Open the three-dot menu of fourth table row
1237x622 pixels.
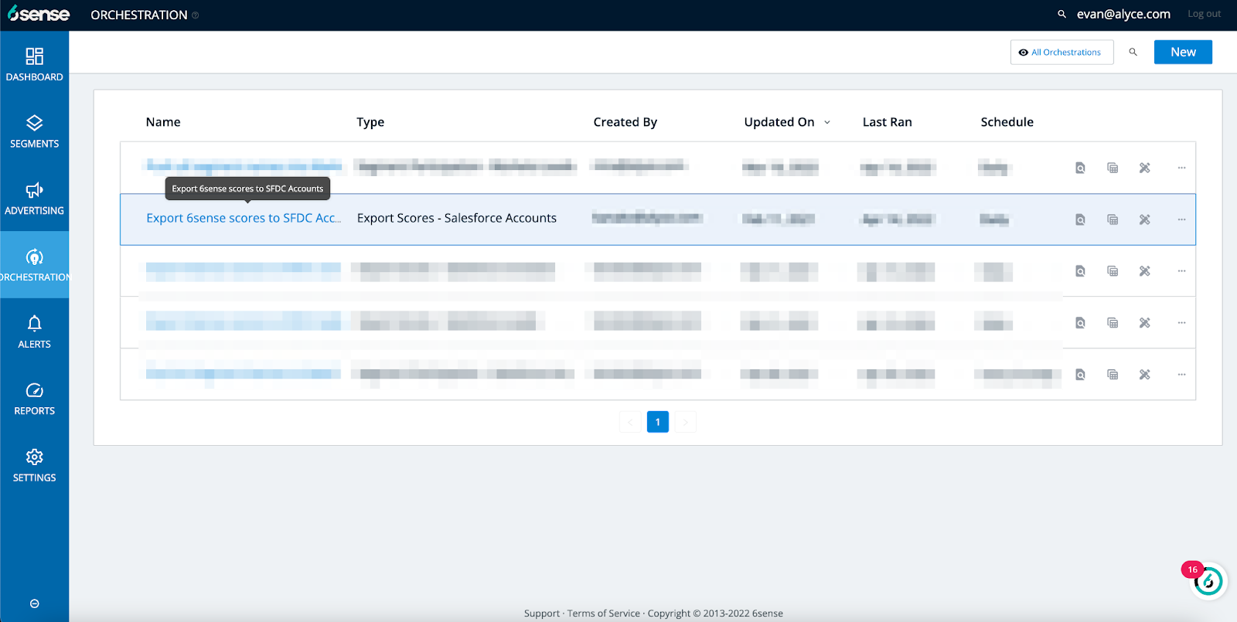pos(1181,323)
